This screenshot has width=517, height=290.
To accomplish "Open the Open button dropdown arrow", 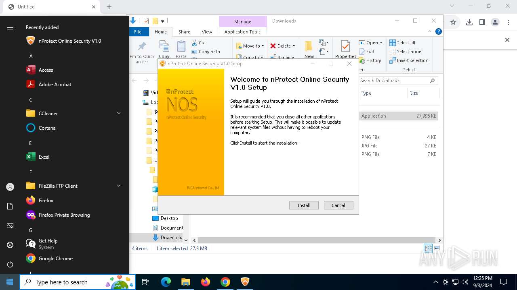I will [381, 43].
